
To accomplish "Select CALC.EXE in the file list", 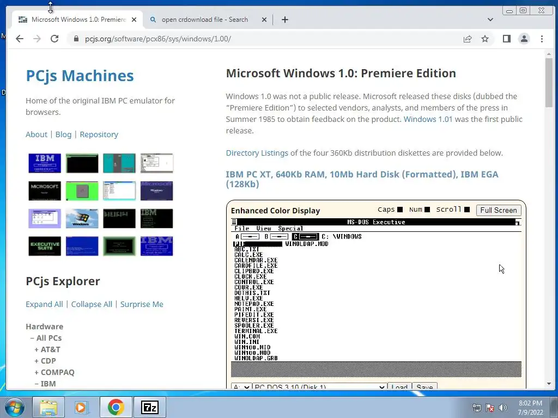I will click(248, 255).
